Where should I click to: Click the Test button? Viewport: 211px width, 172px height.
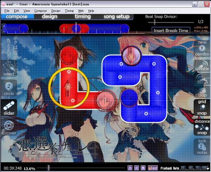(x=153, y=168)
